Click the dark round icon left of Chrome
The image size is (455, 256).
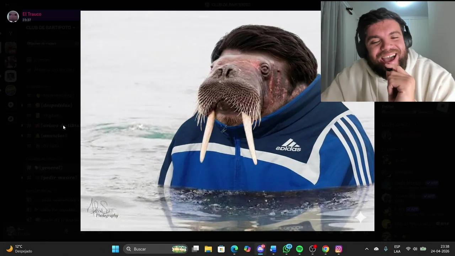tap(312, 249)
